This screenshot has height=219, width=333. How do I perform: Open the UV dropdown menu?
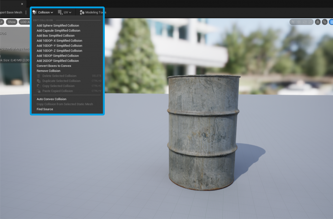pyautogui.click(x=65, y=12)
